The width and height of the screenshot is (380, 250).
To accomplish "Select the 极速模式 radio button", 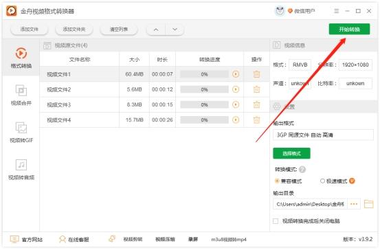I will tap(322, 181).
